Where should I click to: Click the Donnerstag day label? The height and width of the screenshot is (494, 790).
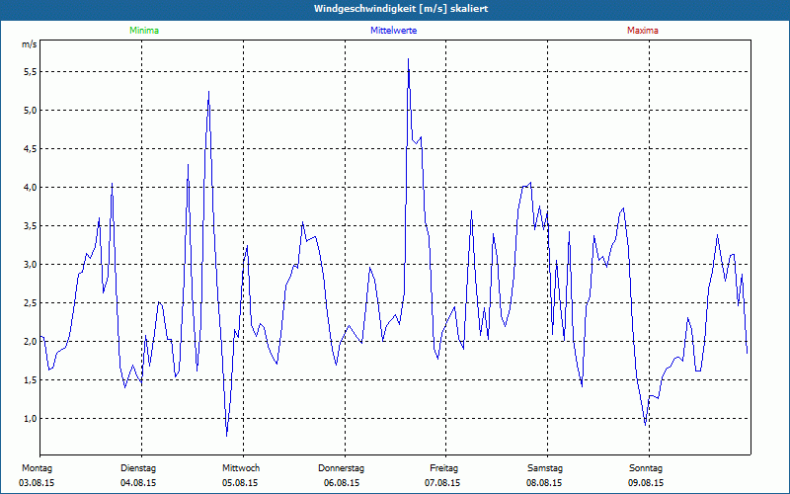point(341,468)
